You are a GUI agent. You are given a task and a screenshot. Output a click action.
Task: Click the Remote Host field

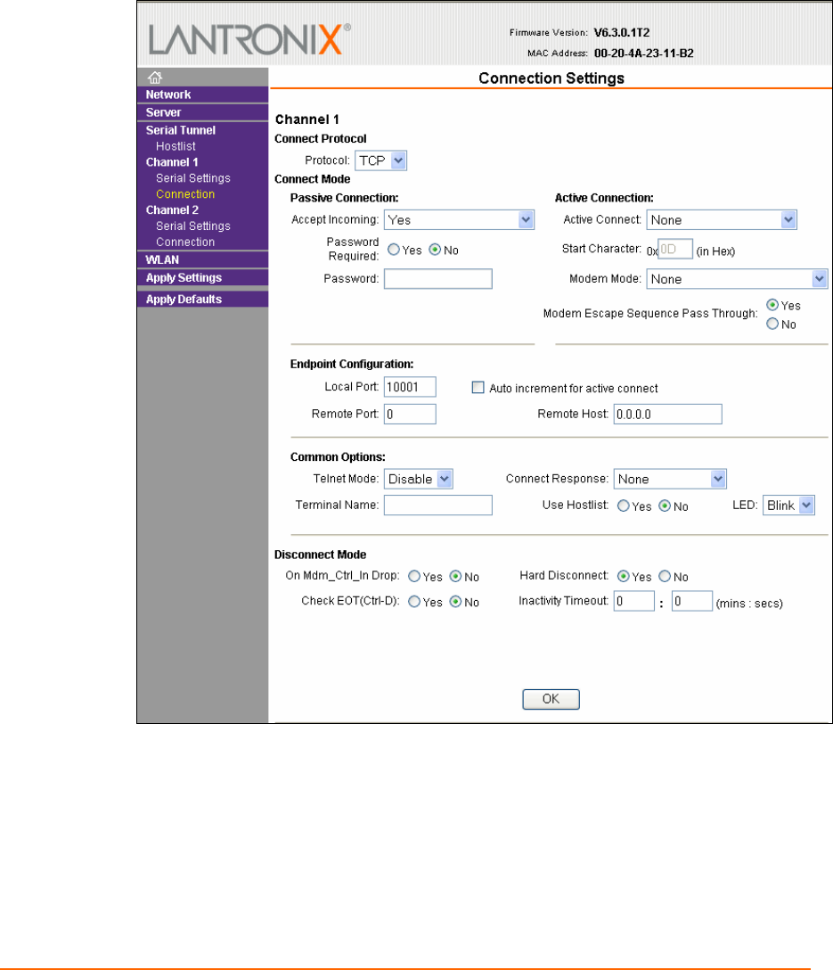coord(667,415)
